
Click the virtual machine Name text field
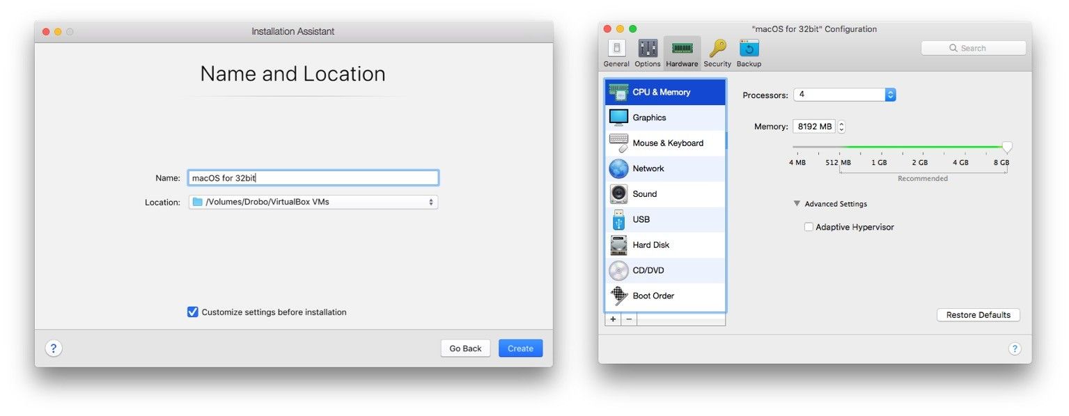[313, 178]
